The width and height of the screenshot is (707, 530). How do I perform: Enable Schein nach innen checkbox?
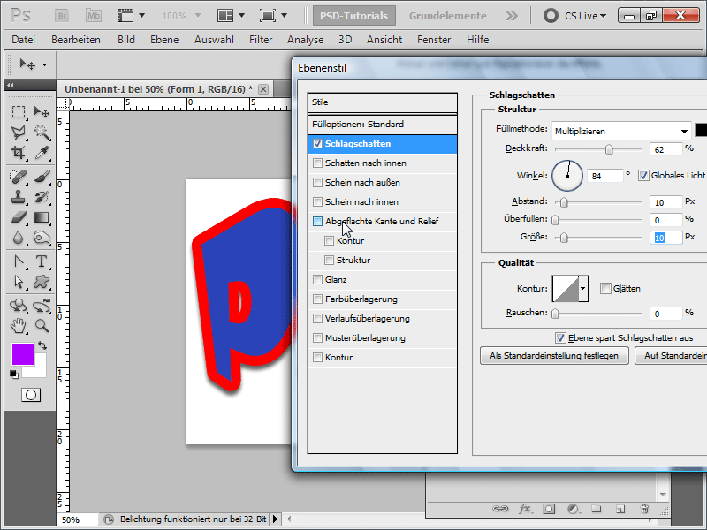point(317,202)
